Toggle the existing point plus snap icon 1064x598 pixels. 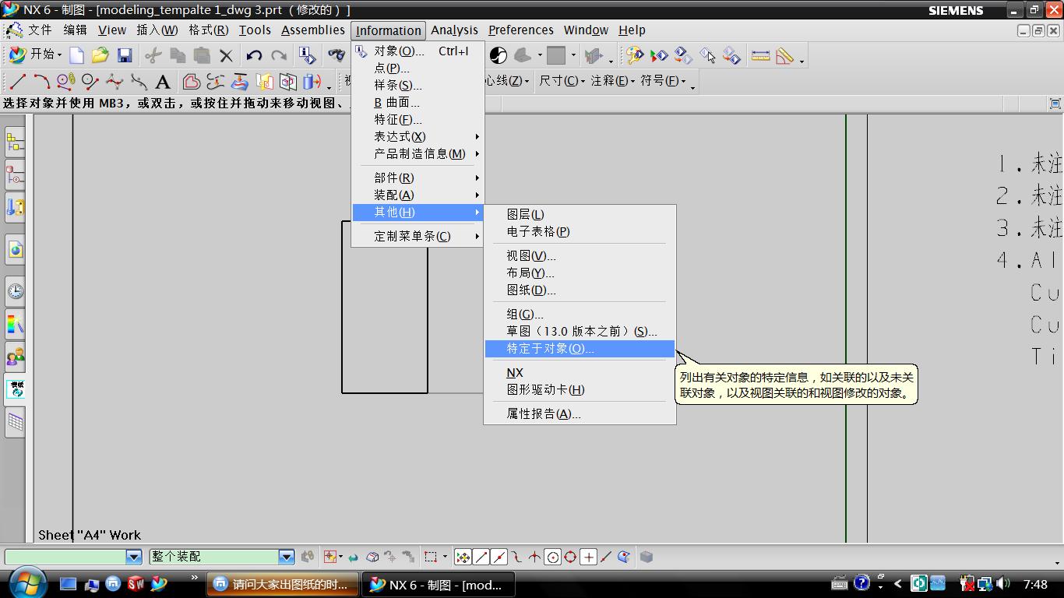[589, 557]
